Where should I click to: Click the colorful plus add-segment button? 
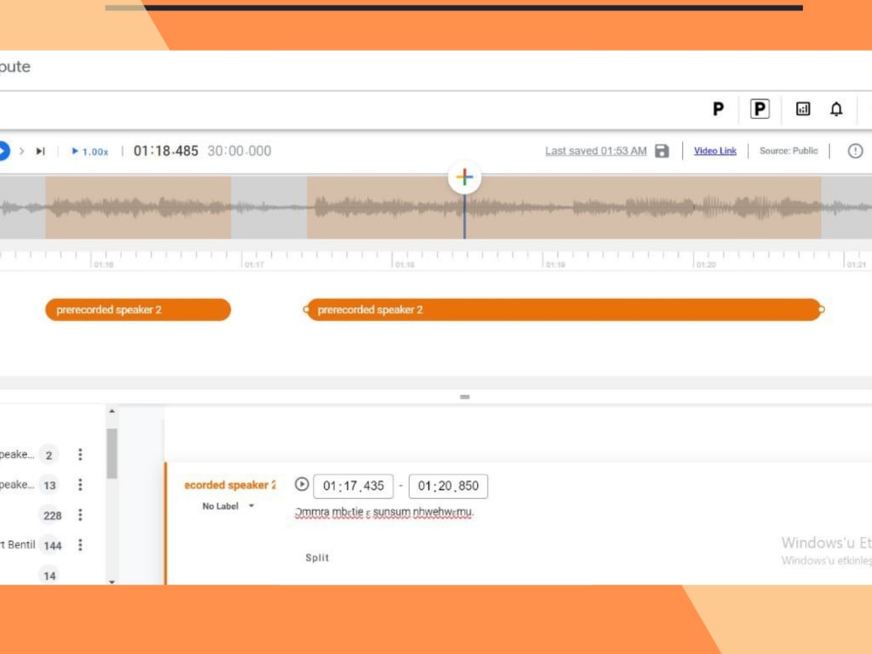[465, 177]
